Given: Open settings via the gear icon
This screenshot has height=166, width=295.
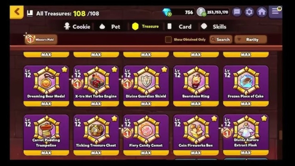Looking at the screenshot, I should 249,12.
